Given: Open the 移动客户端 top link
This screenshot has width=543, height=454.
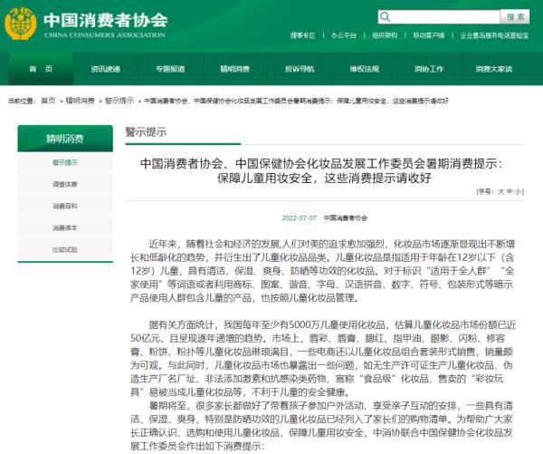Looking at the screenshot, I should [428, 35].
